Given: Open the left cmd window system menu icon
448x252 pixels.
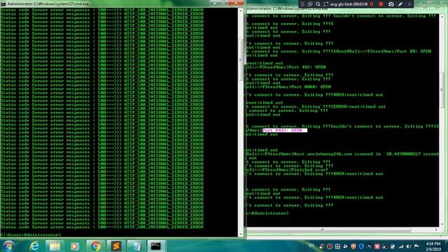Looking at the screenshot, I should [x=3, y=4].
